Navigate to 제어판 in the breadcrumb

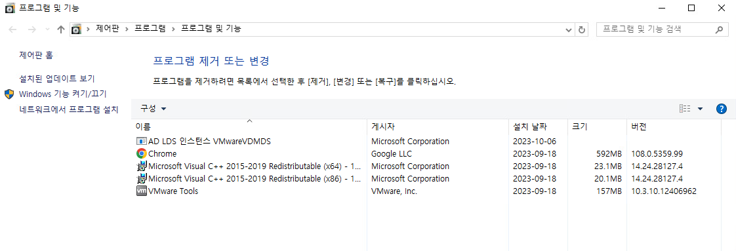[x=108, y=29]
